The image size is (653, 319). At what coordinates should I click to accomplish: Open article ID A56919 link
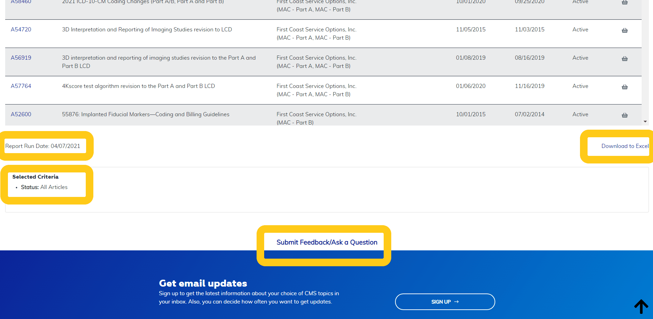coord(21,58)
